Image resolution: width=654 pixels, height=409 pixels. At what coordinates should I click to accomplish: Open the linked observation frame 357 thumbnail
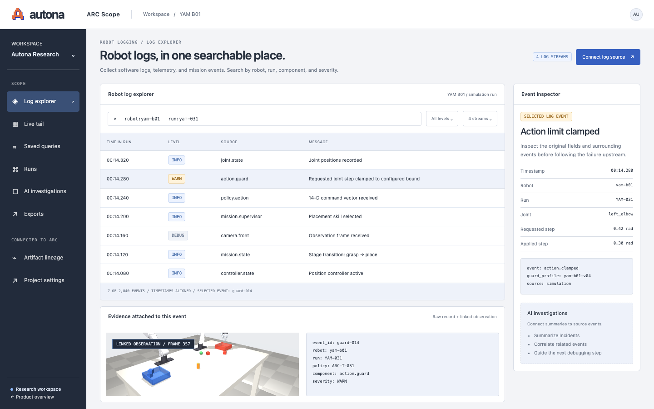tap(202, 364)
